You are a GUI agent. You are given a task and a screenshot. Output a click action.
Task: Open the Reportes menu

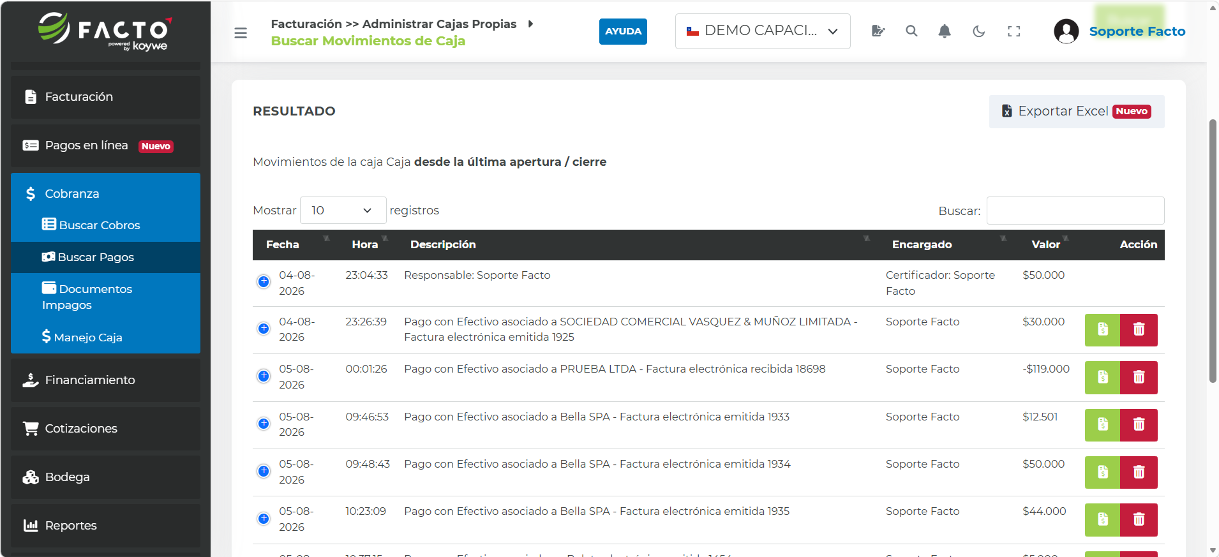(x=105, y=526)
